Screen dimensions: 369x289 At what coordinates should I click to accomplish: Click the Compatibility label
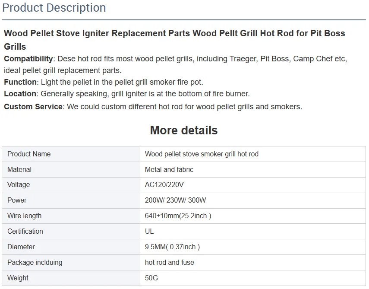[28, 59]
